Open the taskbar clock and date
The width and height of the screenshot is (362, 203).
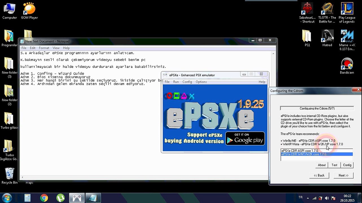[347, 198]
